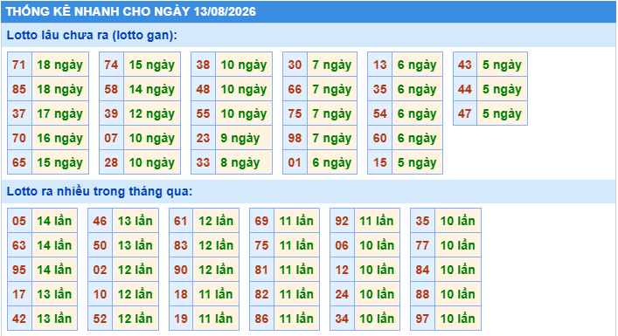Image resolution: width=618 pixels, height=336 pixels.
Task: Click the '8 ngày' cell beside 33
Action: click(x=244, y=162)
